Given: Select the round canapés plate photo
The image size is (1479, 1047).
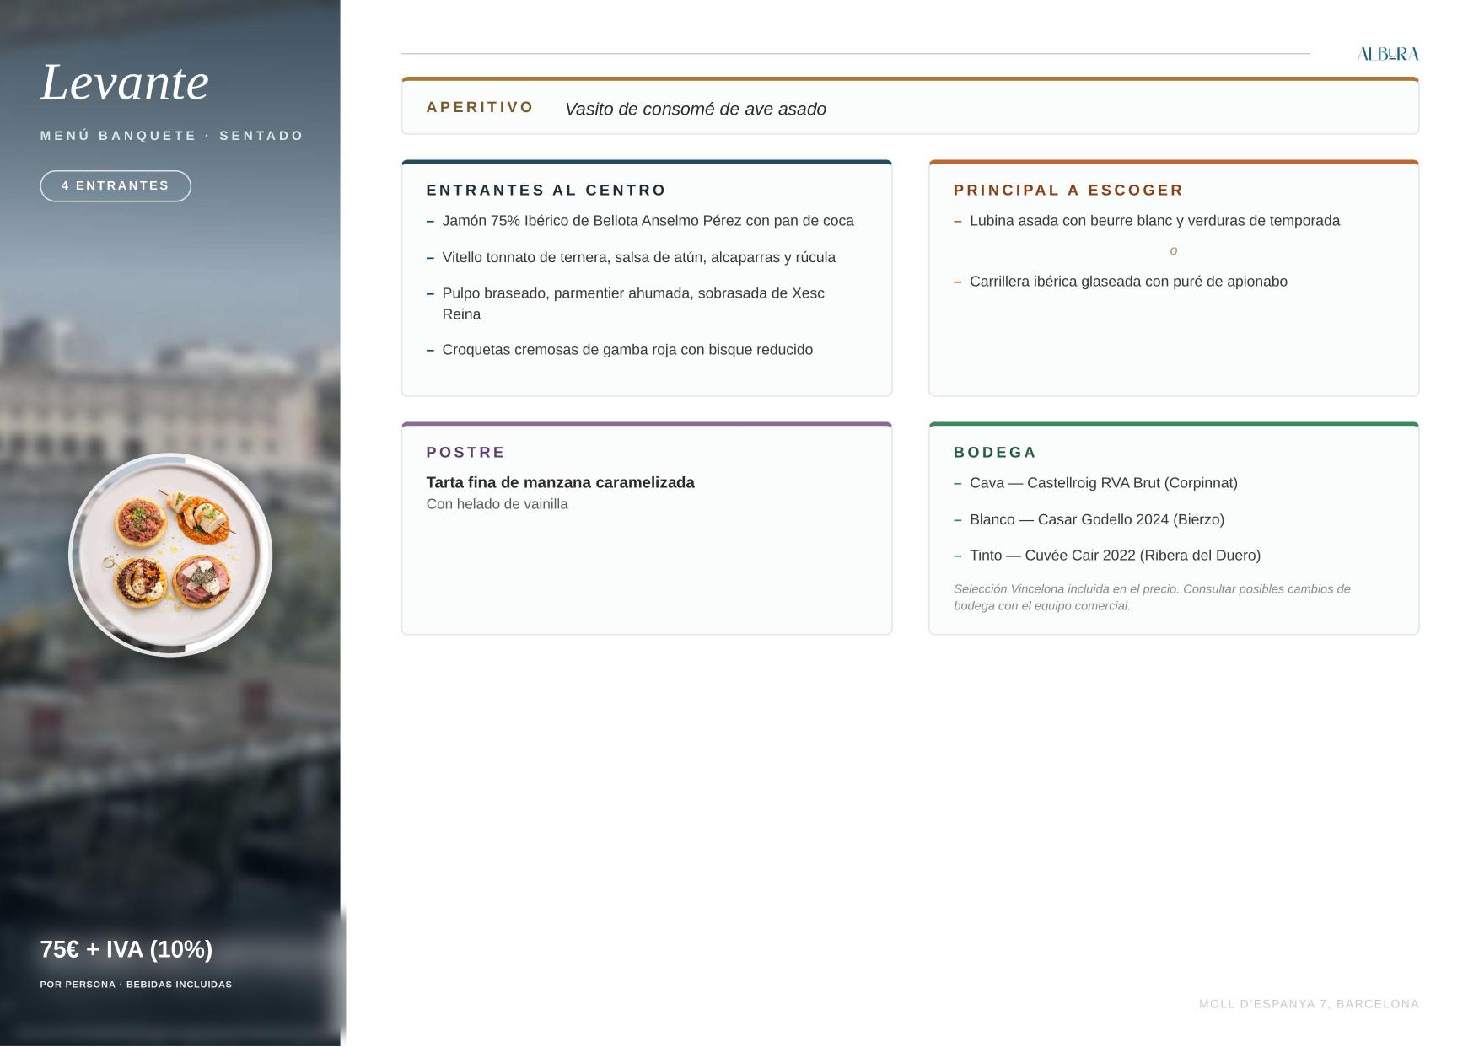Looking at the screenshot, I should pos(170,555).
